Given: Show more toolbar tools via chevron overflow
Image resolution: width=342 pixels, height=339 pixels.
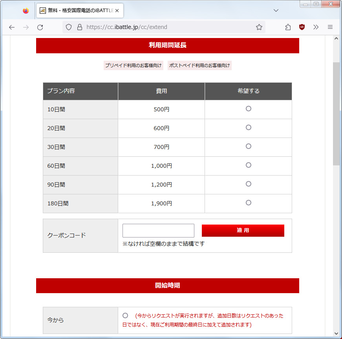Looking at the screenshot, I should (316, 27).
